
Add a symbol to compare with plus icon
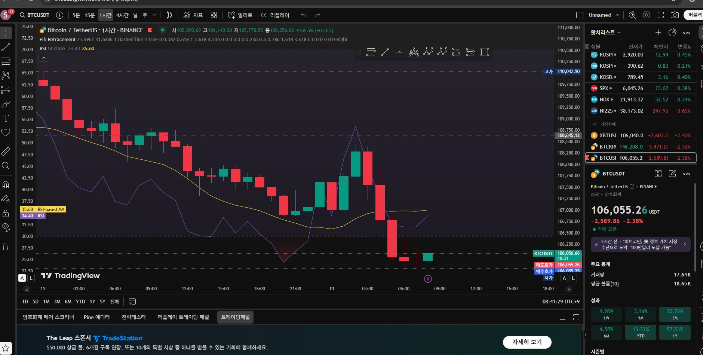click(x=59, y=15)
